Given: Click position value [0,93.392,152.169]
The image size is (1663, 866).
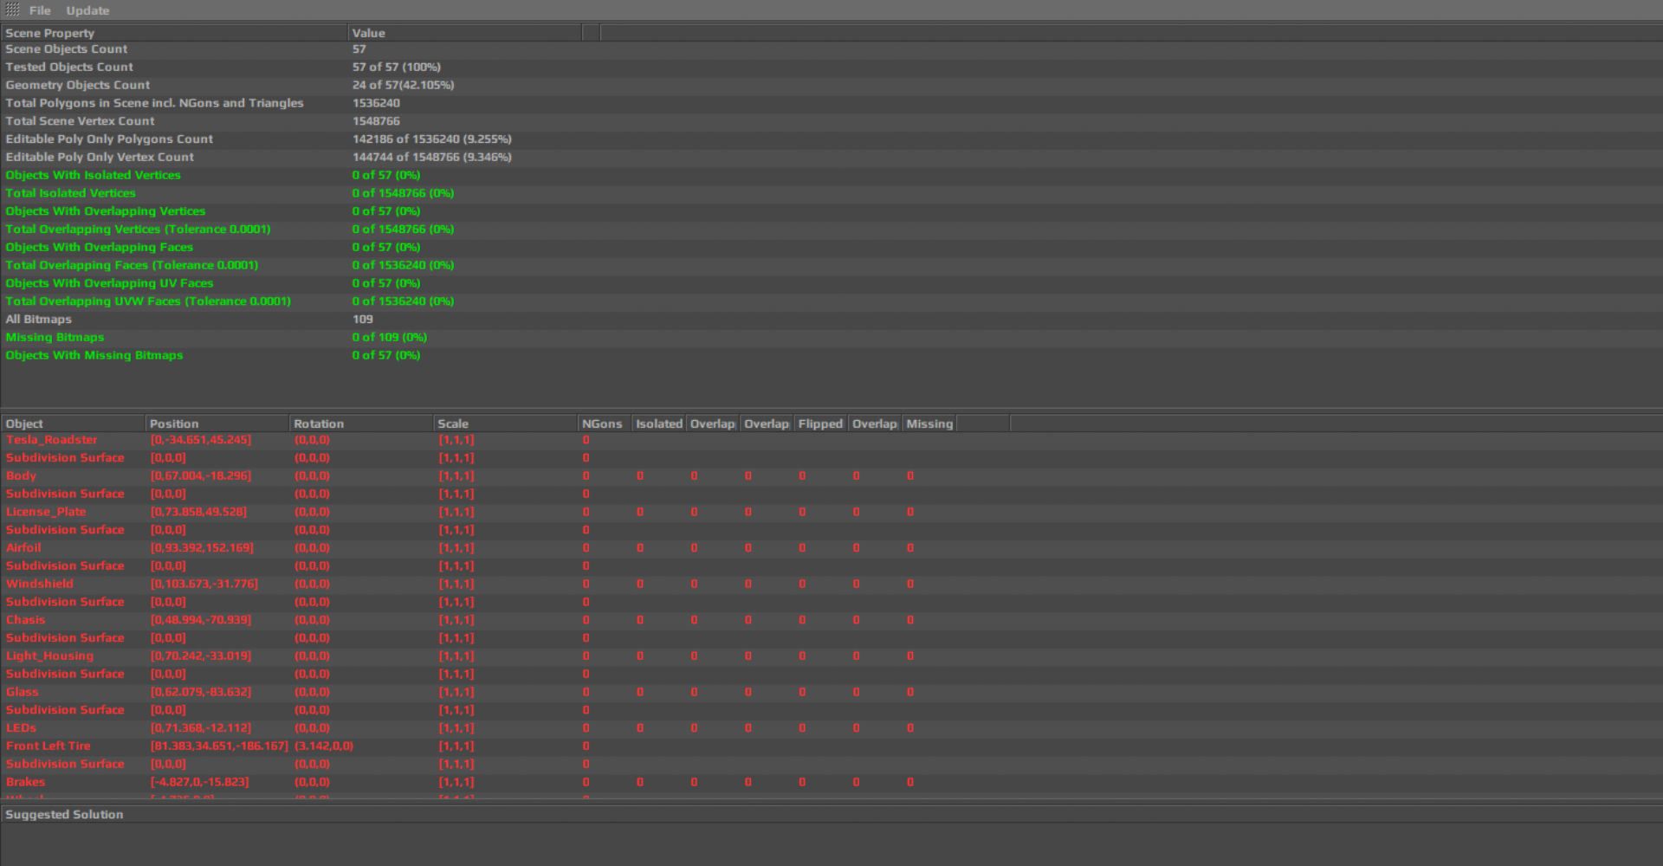Looking at the screenshot, I should [x=202, y=547].
